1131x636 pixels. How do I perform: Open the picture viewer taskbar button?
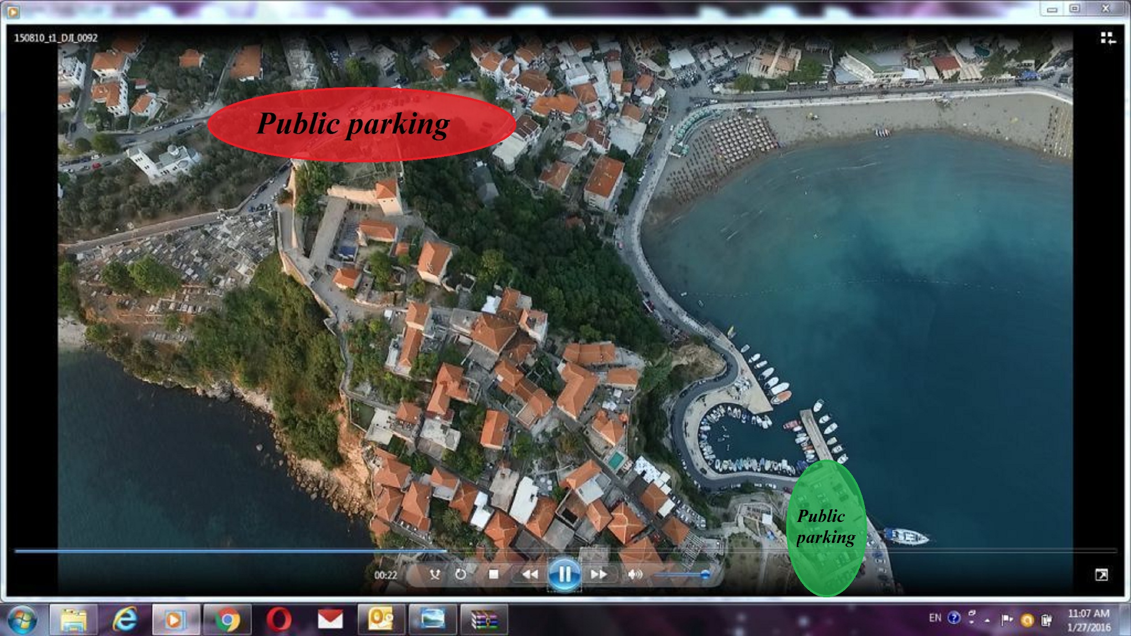pyautogui.click(x=433, y=620)
